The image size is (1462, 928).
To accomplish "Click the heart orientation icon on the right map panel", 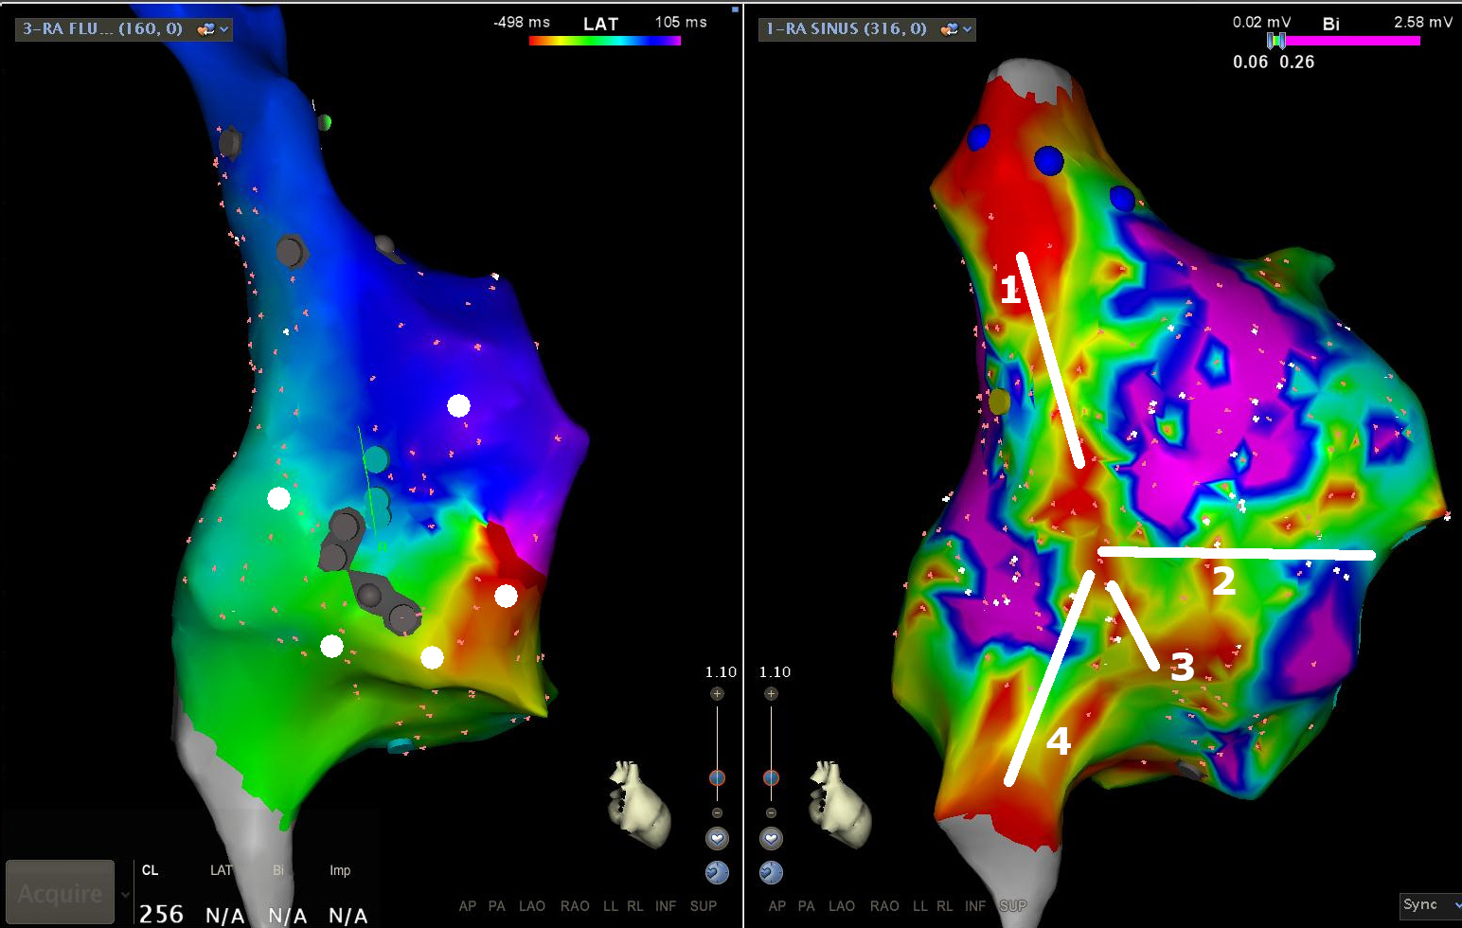I will pos(771,838).
